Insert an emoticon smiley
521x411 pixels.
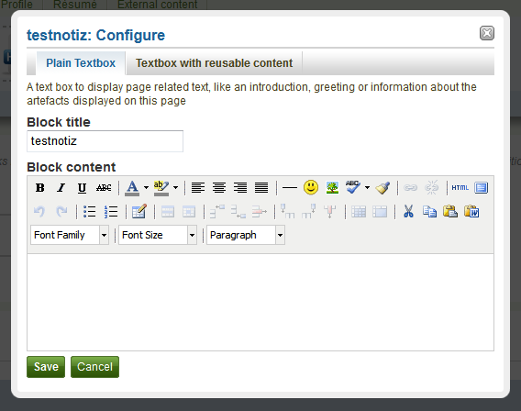point(311,188)
